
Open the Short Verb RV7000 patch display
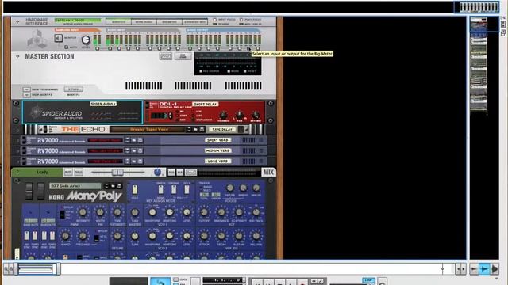click(106, 140)
